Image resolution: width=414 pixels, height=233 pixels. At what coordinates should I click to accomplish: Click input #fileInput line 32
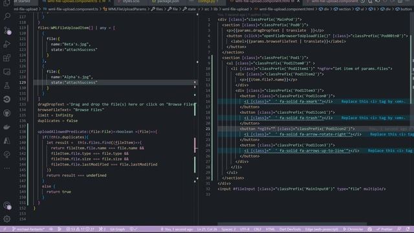pos(301,189)
